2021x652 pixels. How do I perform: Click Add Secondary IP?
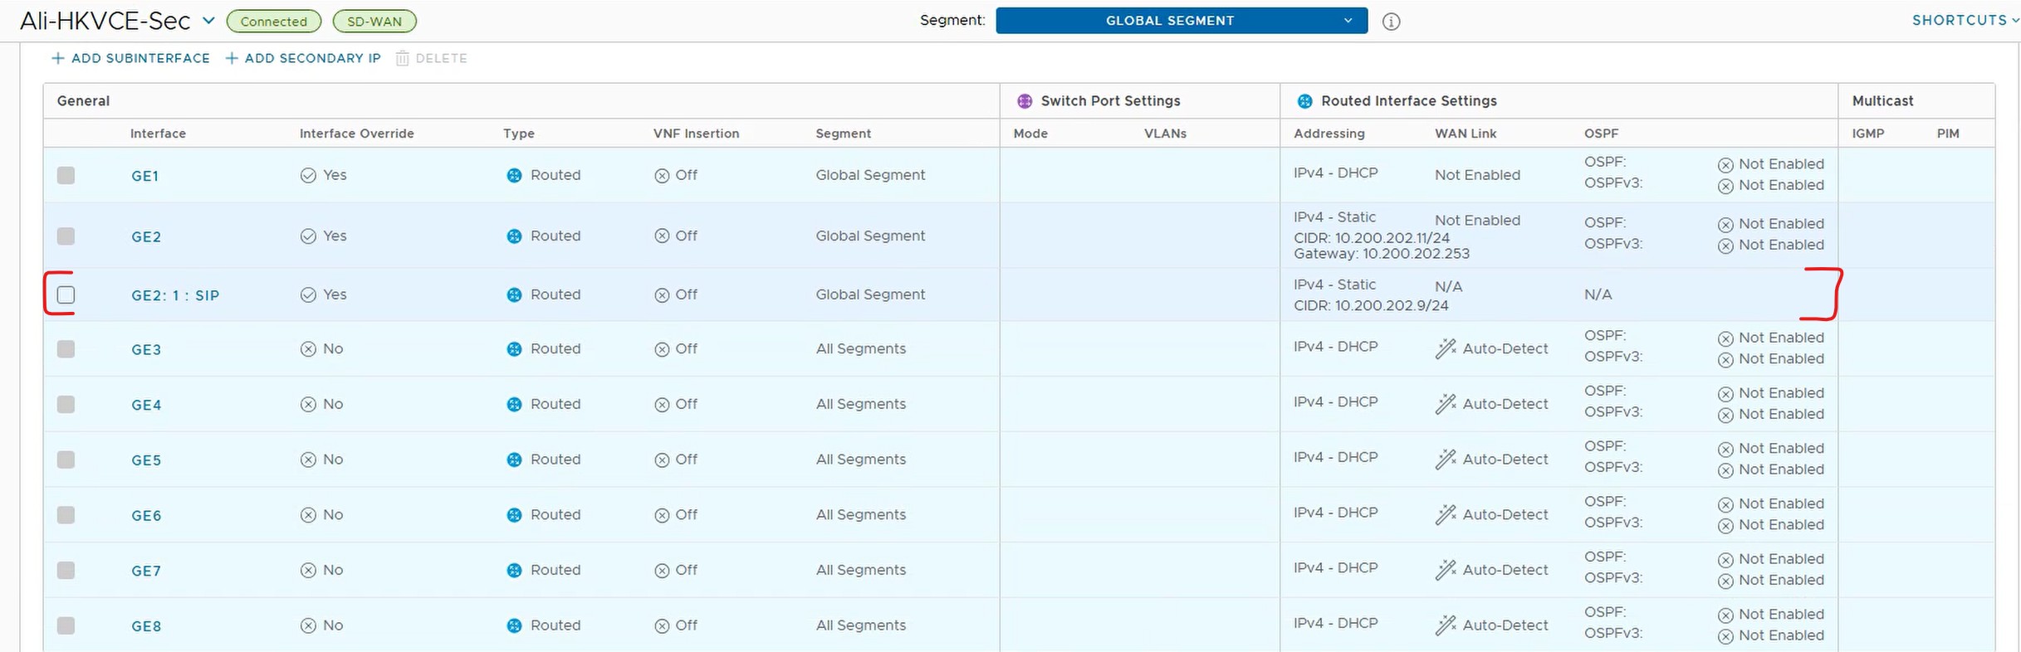303,58
